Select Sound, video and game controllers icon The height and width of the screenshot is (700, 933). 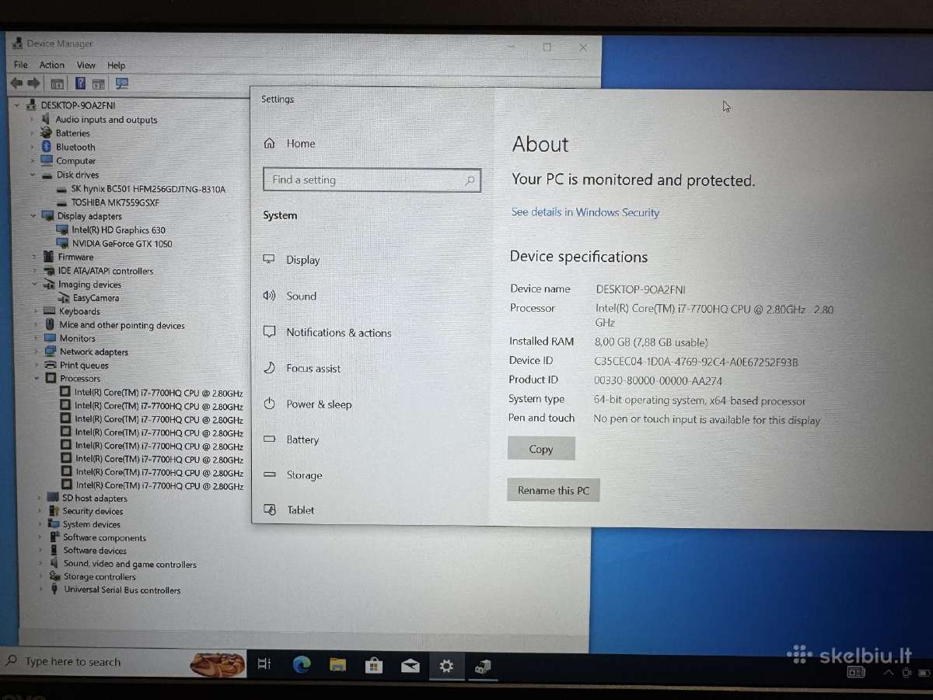pos(55,564)
